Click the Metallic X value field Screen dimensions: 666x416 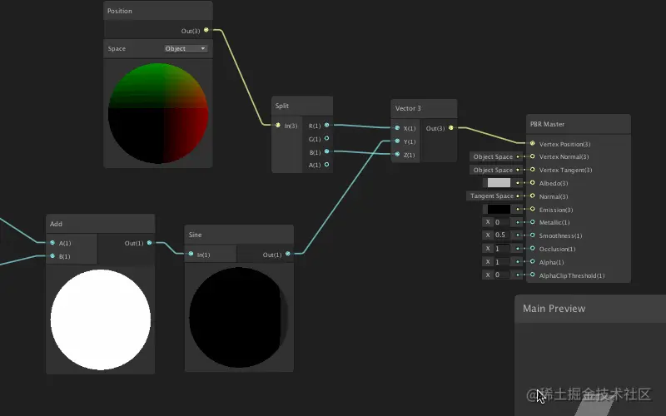pos(502,222)
